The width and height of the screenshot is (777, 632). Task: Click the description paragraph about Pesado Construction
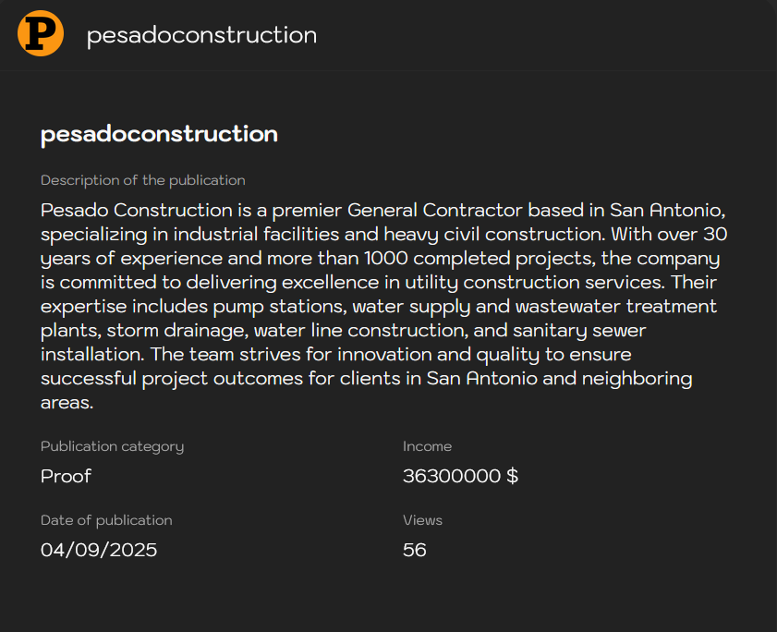383,305
